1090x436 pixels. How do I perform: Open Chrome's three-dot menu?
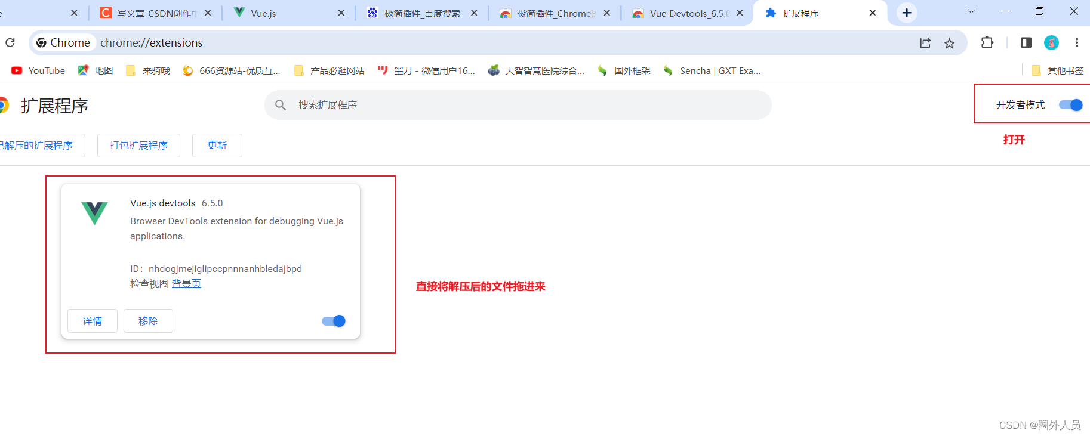[1077, 42]
